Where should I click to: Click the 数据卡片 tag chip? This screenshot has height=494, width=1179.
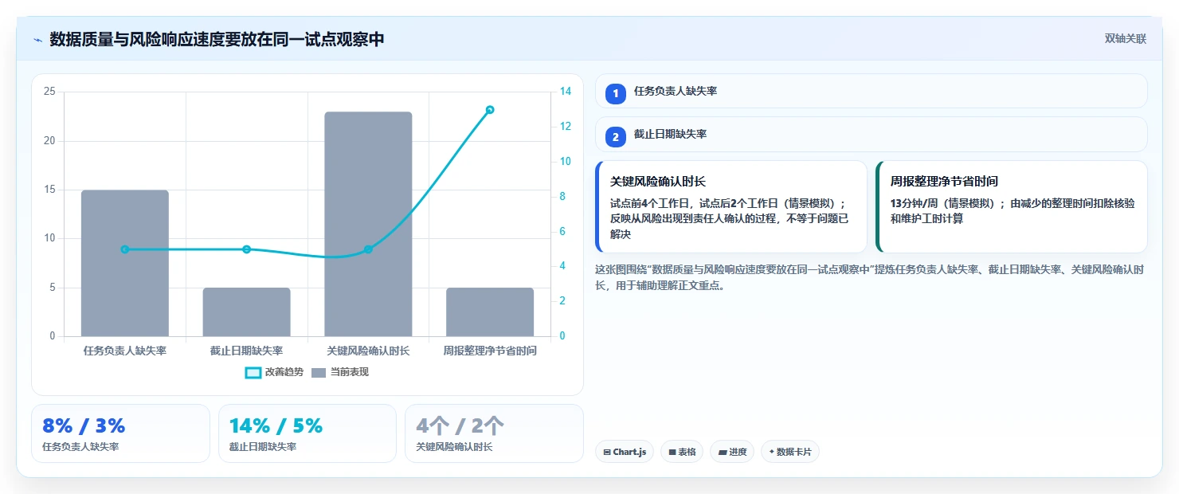click(x=790, y=452)
